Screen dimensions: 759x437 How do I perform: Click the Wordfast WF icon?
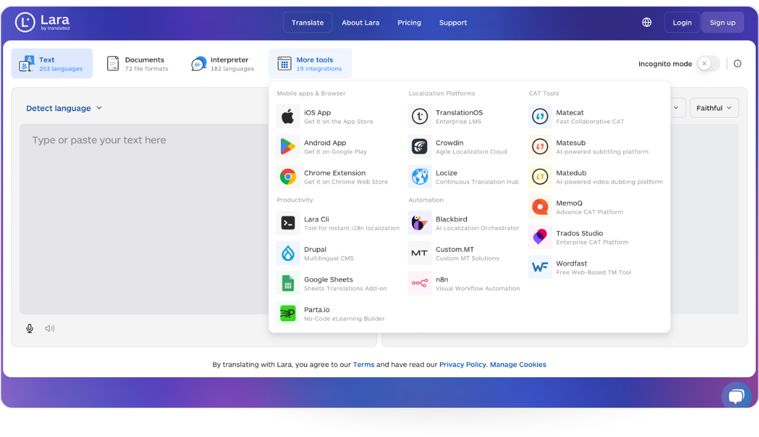[540, 267]
